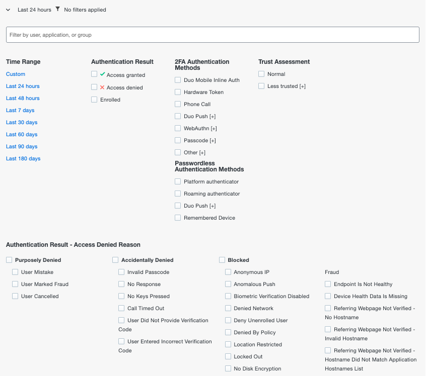Click the filter funnel icon
The width and height of the screenshot is (426, 376).
click(x=57, y=9)
